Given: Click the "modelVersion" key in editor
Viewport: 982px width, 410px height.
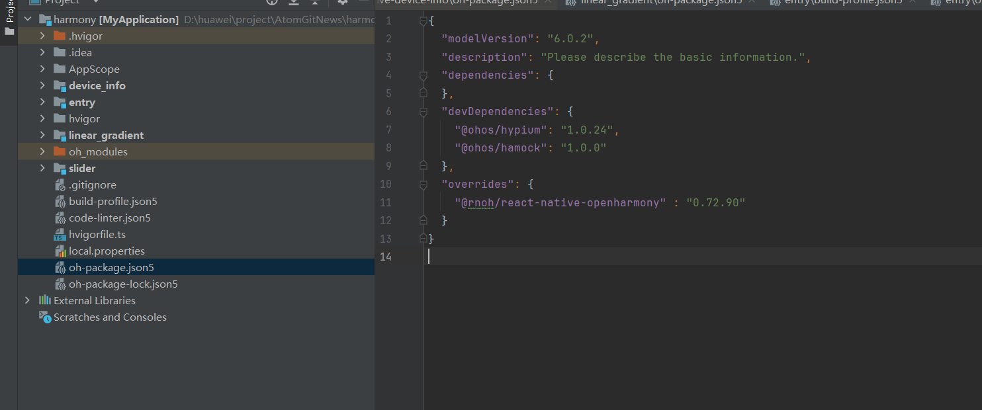Looking at the screenshot, I should 488,39.
